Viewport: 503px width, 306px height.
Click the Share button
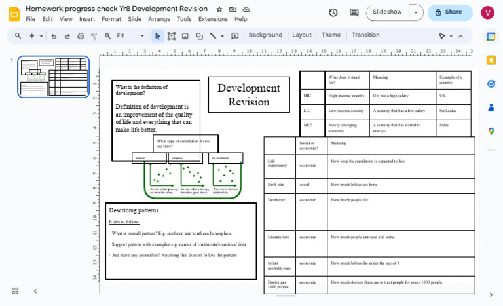[x=450, y=12]
